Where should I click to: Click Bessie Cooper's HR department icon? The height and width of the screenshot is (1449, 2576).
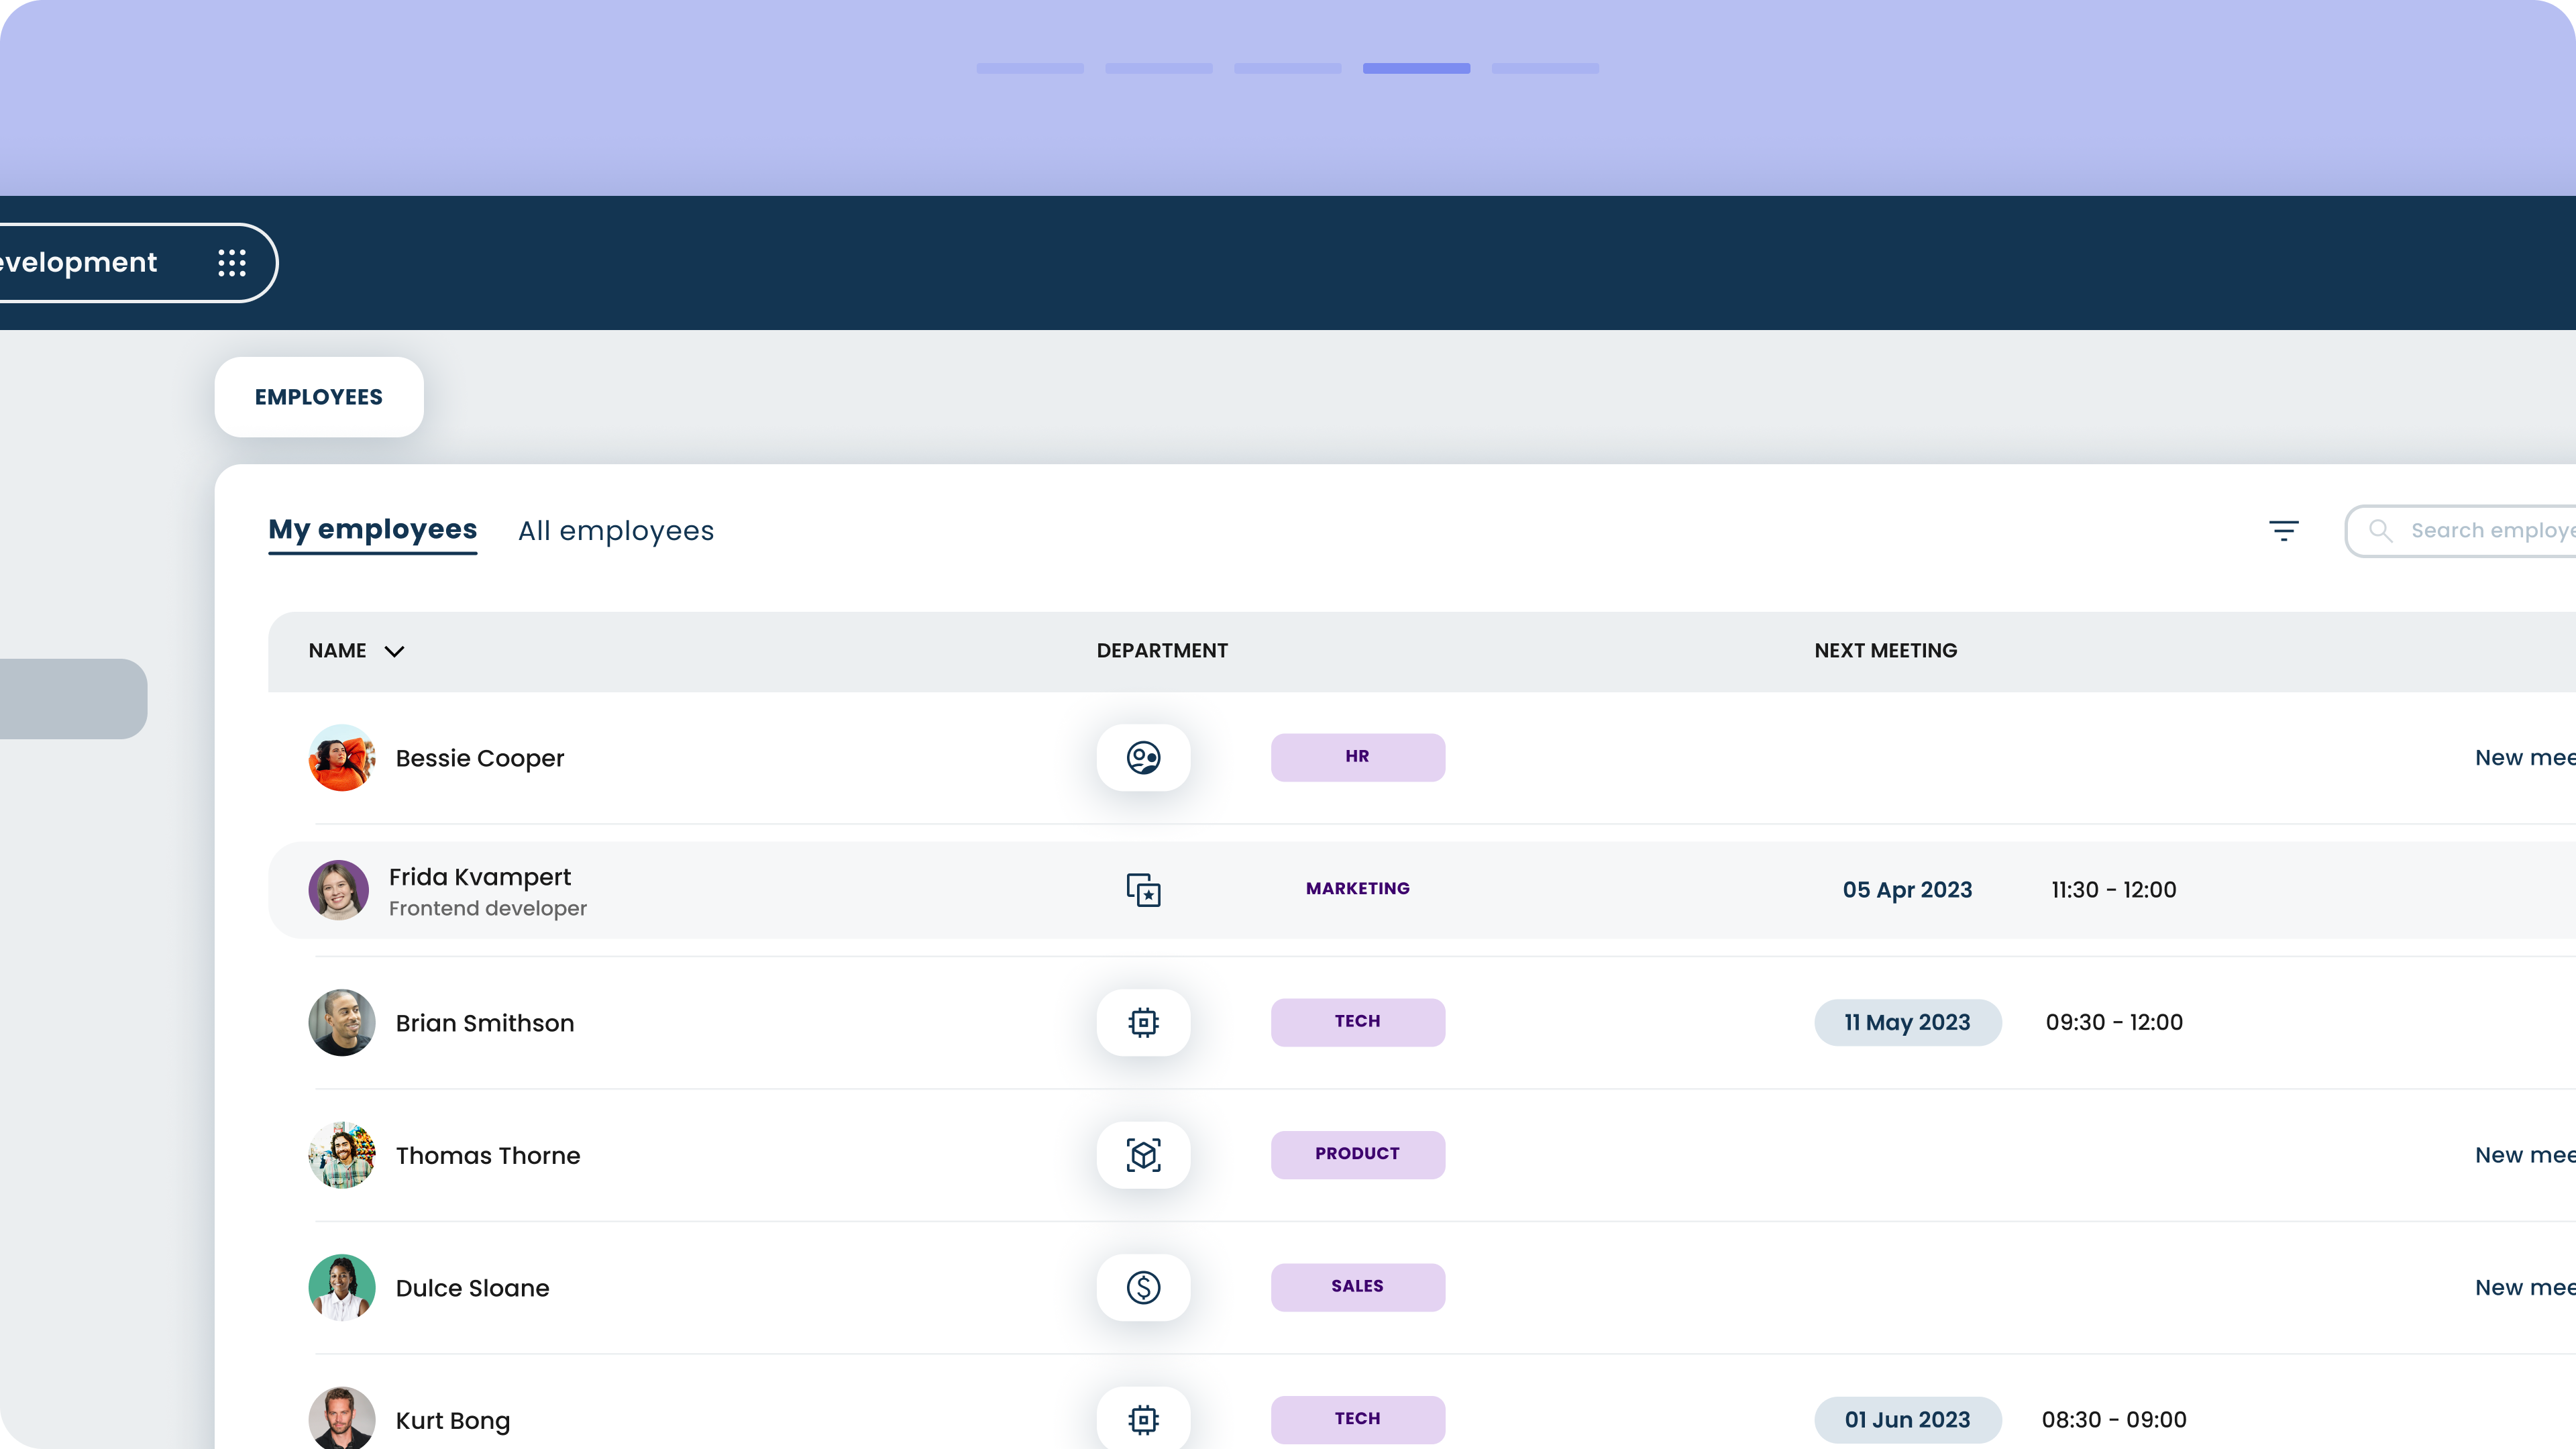(x=1143, y=758)
